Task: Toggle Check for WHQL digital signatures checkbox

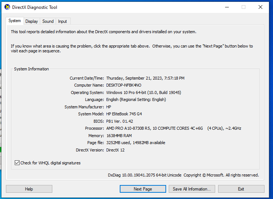Action: (17, 163)
